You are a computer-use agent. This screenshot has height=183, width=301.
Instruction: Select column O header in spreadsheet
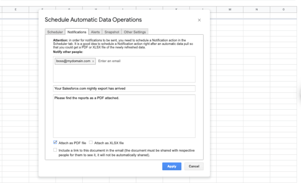point(284,9)
